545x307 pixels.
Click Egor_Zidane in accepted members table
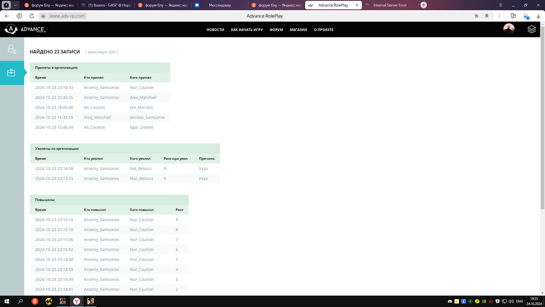point(141,127)
